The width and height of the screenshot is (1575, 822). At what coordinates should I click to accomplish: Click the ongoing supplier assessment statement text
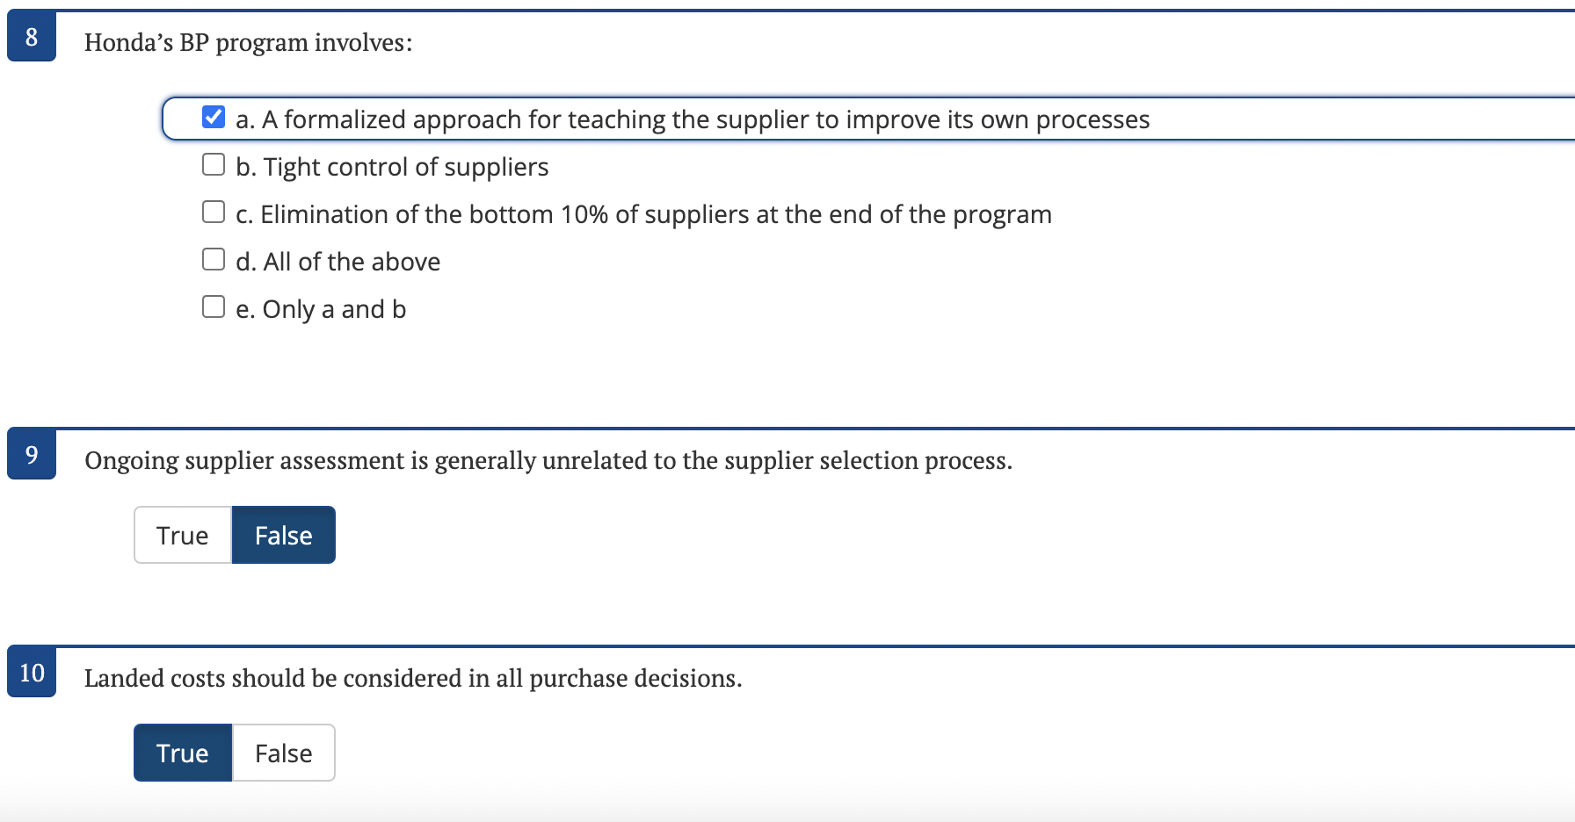pyautogui.click(x=549, y=459)
